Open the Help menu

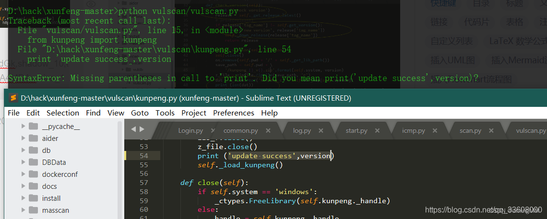pos(269,113)
